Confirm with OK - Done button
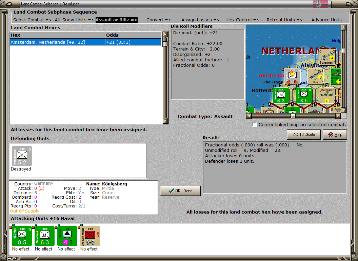The image size is (358, 261). (x=180, y=191)
